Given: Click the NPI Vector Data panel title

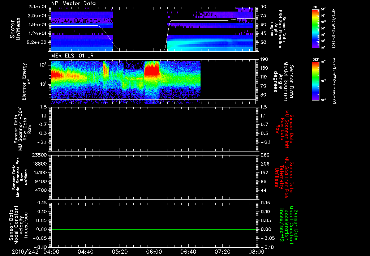Looking at the screenshot, I should coord(73,3).
